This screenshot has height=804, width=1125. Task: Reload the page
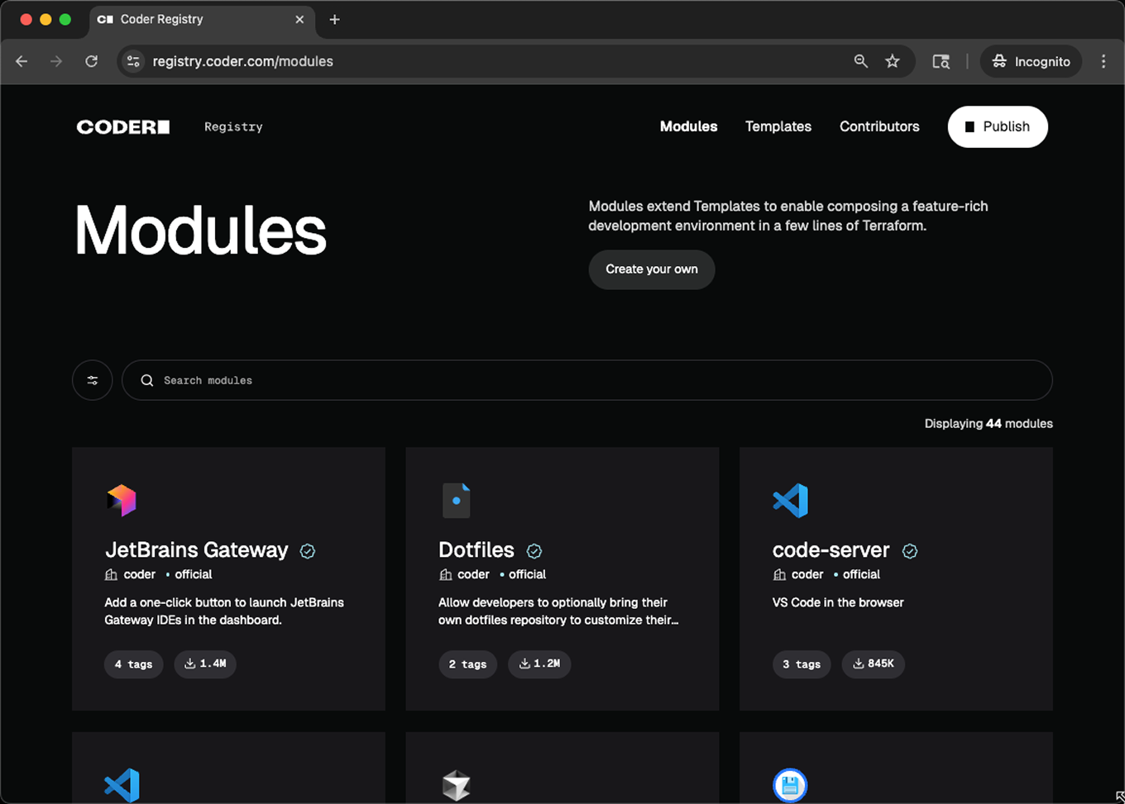click(x=92, y=61)
